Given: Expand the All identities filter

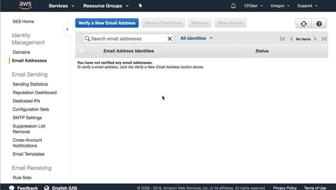Looking at the screenshot, I should click(x=197, y=38).
